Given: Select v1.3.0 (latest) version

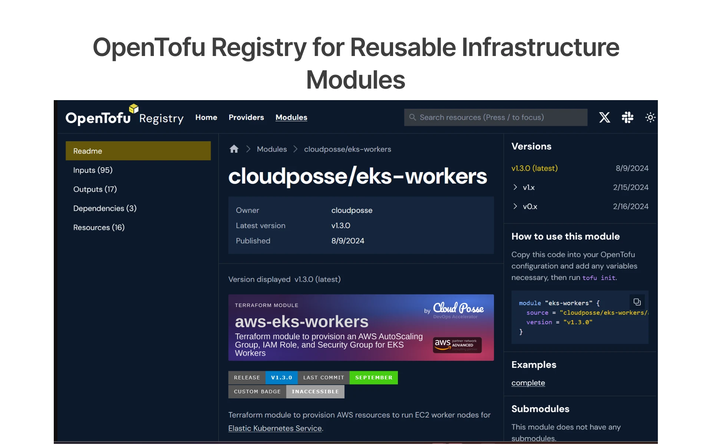Looking at the screenshot, I should pyautogui.click(x=534, y=168).
